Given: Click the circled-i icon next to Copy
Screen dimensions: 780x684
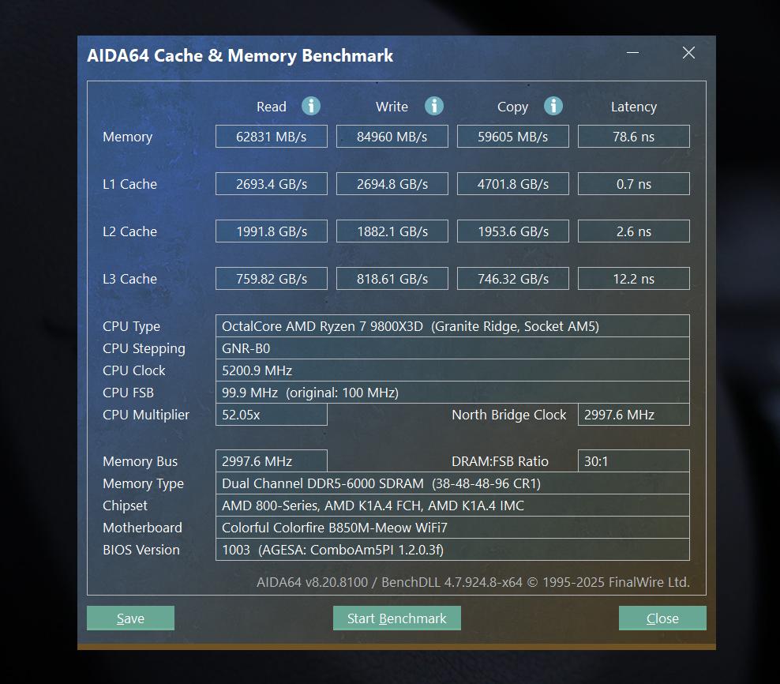Looking at the screenshot, I should pyautogui.click(x=553, y=106).
